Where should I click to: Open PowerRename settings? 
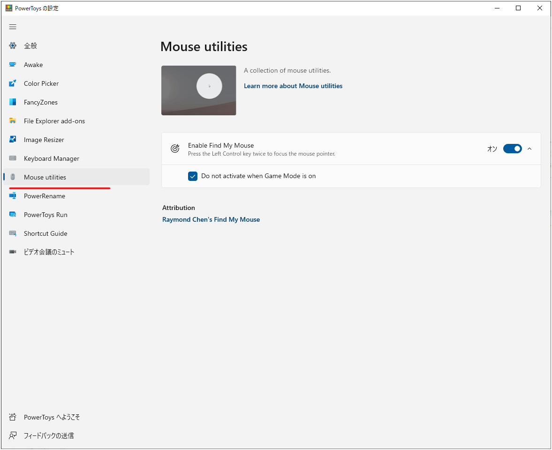[x=76, y=196]
